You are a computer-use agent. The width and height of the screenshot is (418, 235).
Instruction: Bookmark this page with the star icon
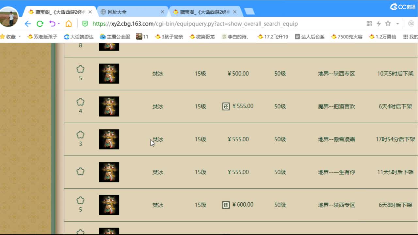point(388,23)
